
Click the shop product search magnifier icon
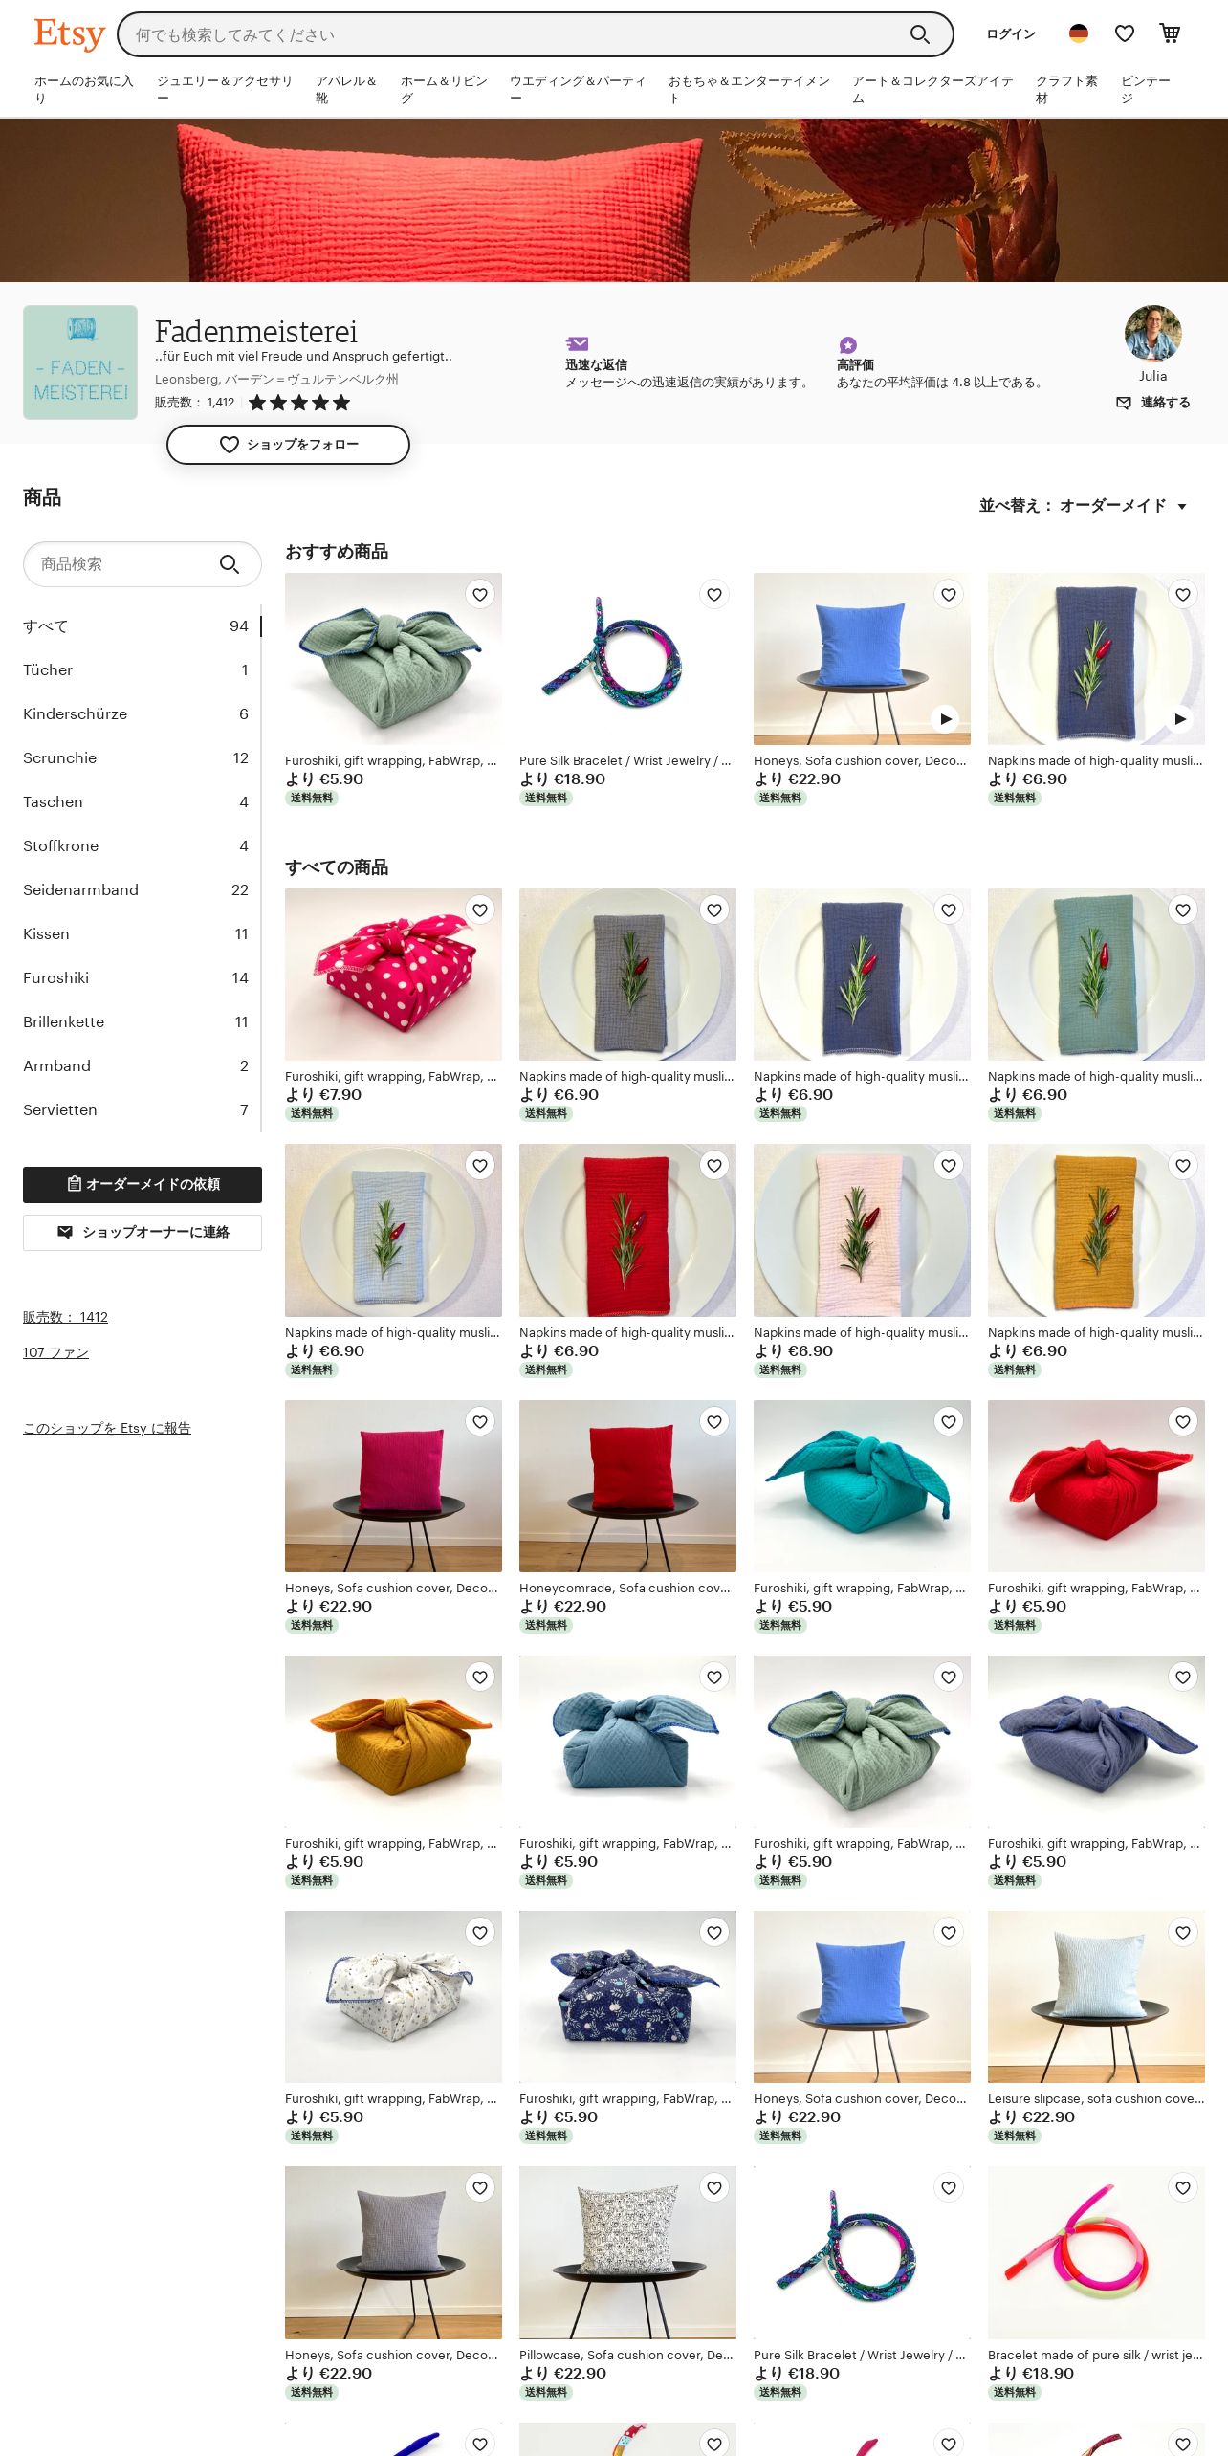(x=230, y=564)
